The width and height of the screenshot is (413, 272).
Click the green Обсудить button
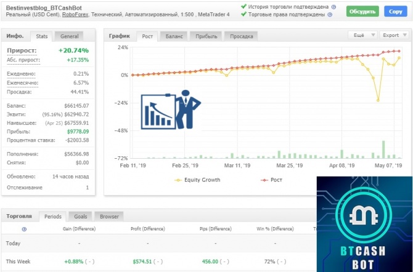[x=362, y=11]
